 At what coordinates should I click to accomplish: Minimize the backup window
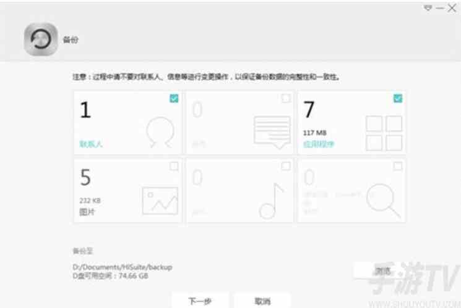pyautogui.click(x=440, y=8)
